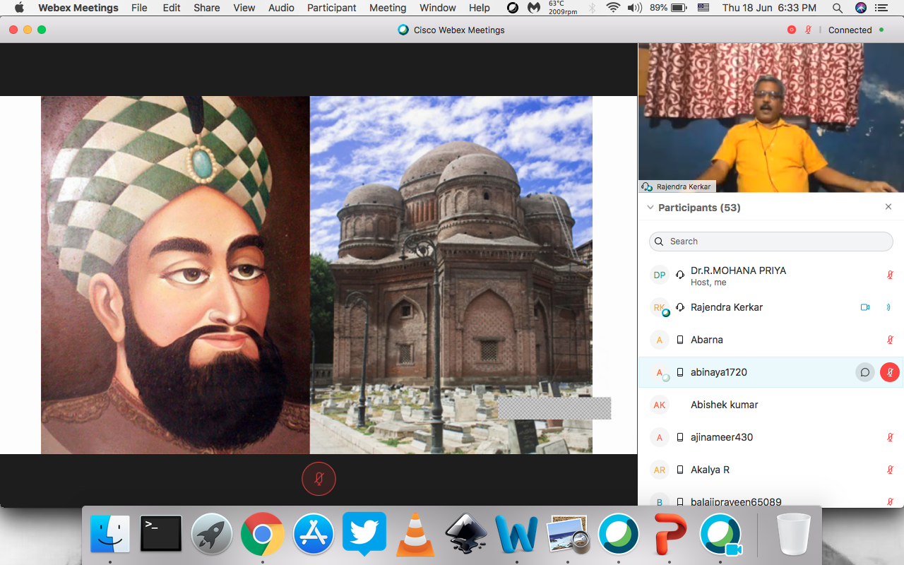Open Notification Center from menu bar
This screenshot has height=565, width=904.
pyautogui.click(x=883, y=8)
